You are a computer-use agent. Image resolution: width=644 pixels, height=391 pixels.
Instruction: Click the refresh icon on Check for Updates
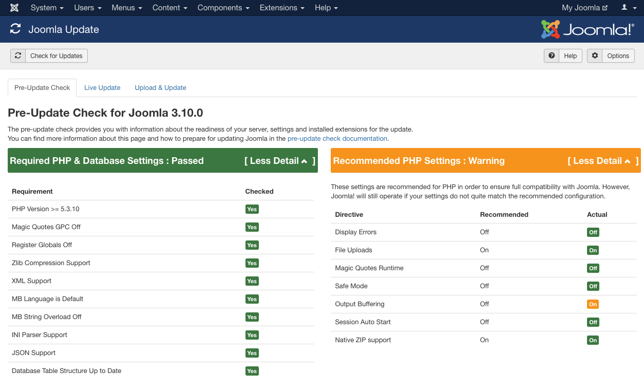tap(18, 55)
